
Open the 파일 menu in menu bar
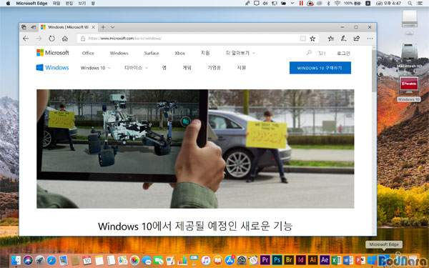point(56,4)
